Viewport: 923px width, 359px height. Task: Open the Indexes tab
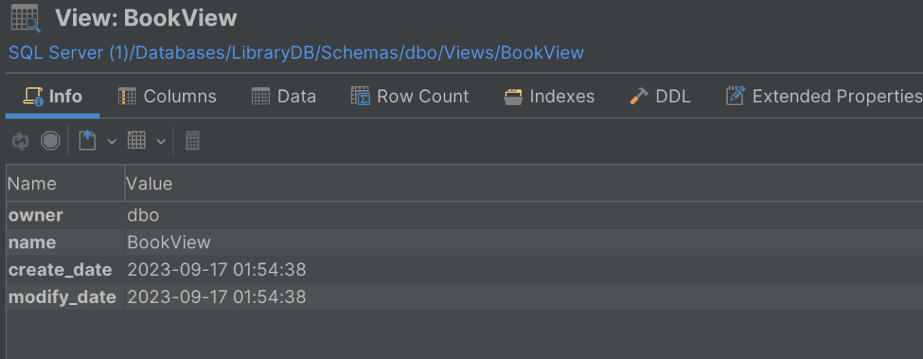[x=549, y=96]
